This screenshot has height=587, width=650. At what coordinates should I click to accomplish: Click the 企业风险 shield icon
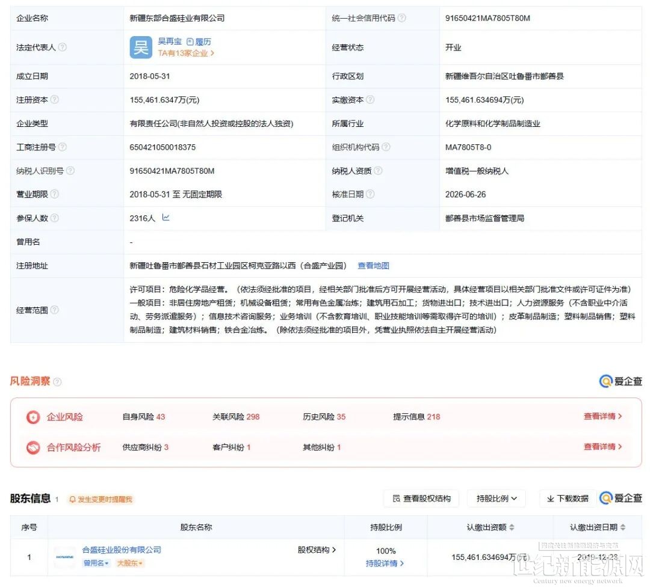point(33,417)
